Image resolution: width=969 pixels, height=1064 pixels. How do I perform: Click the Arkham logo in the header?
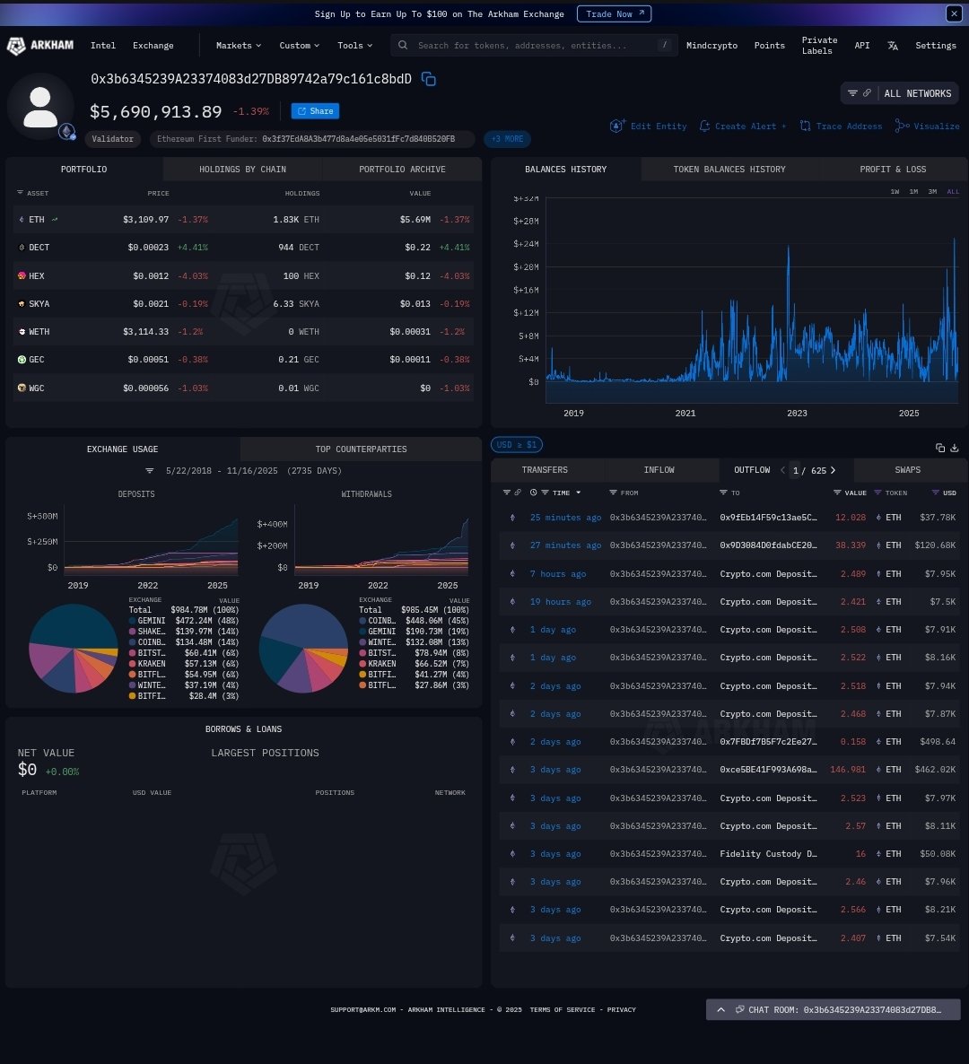click(40, 46)
